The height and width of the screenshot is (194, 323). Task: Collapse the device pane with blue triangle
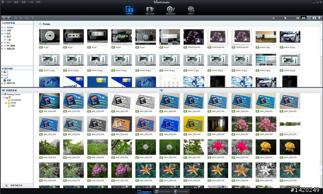[x=161, y=90]
